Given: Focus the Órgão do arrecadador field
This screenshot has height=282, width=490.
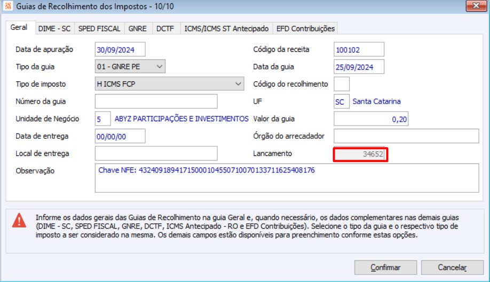Looking at the screenshot, I should [406, 136].
